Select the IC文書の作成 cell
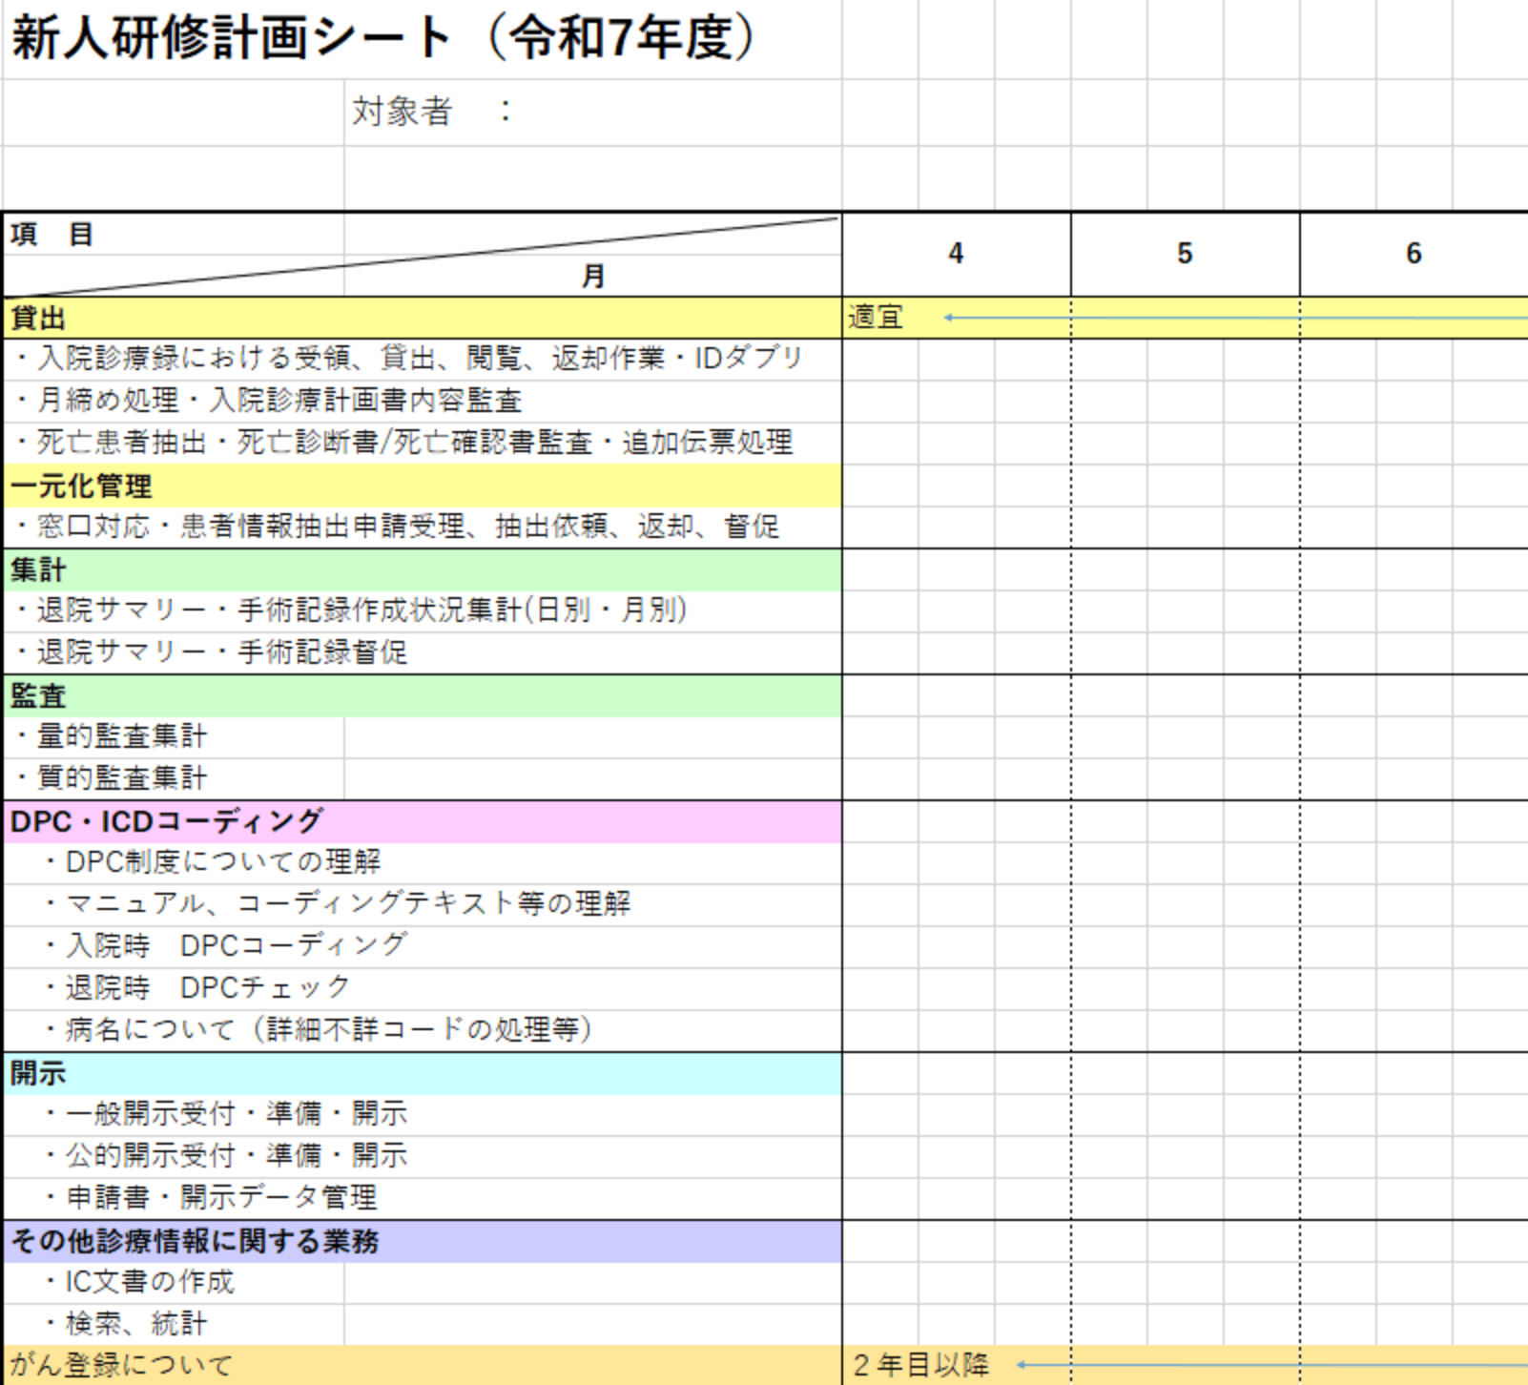 [174, 1282]
